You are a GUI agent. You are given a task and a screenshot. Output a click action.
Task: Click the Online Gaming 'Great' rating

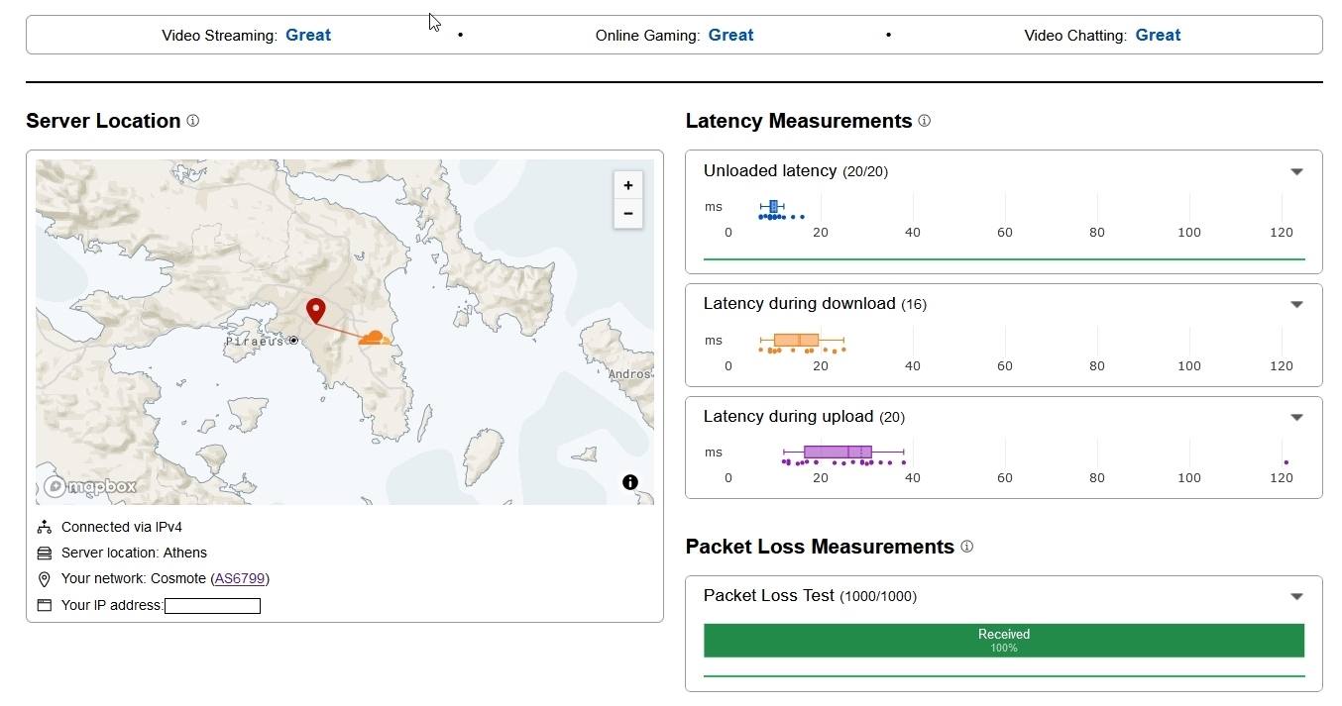(731, 35)
